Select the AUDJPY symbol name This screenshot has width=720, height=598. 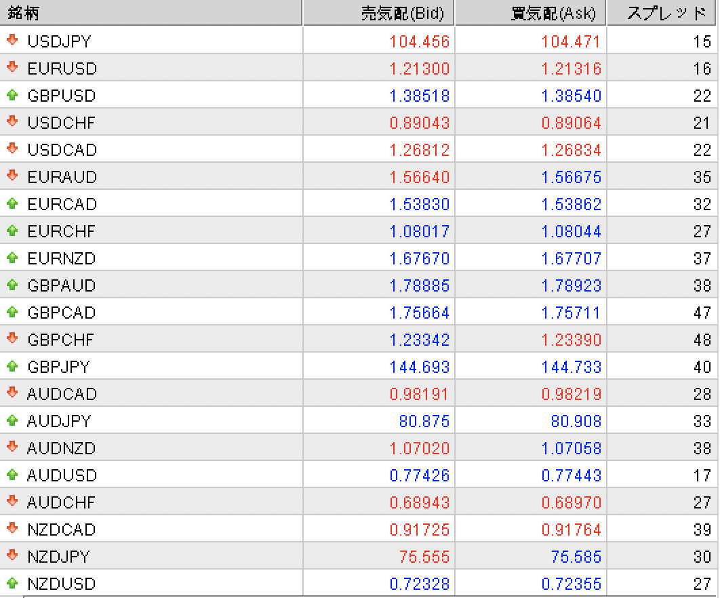pos(59,421)
